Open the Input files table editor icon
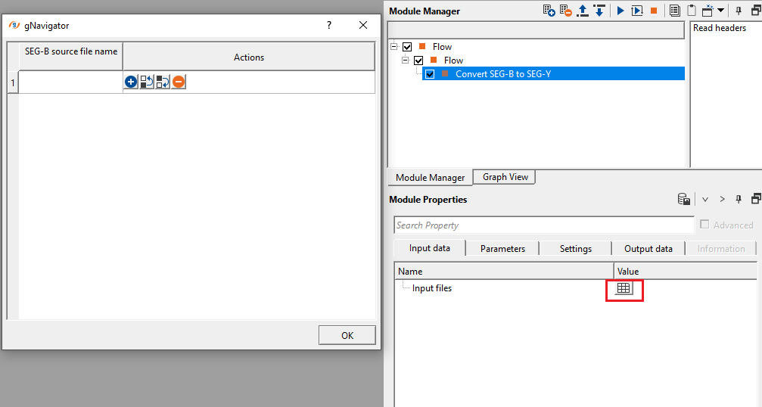This screenshot has height=407, width=762. 624,288
